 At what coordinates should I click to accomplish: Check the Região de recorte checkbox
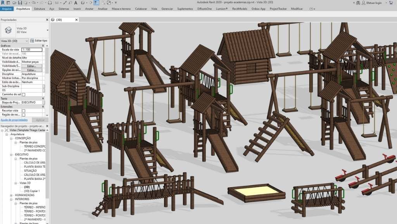pos(24,115)
